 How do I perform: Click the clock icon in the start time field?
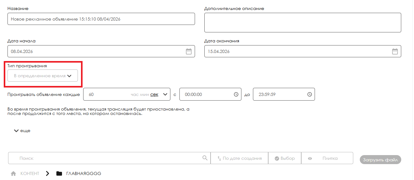coord(236,94)
